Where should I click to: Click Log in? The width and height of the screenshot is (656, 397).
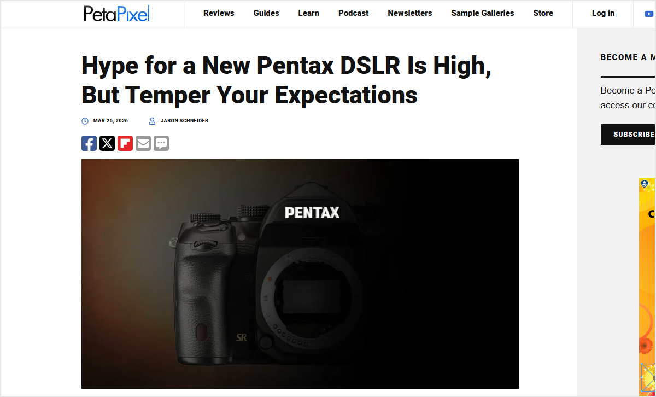(603, 13)
